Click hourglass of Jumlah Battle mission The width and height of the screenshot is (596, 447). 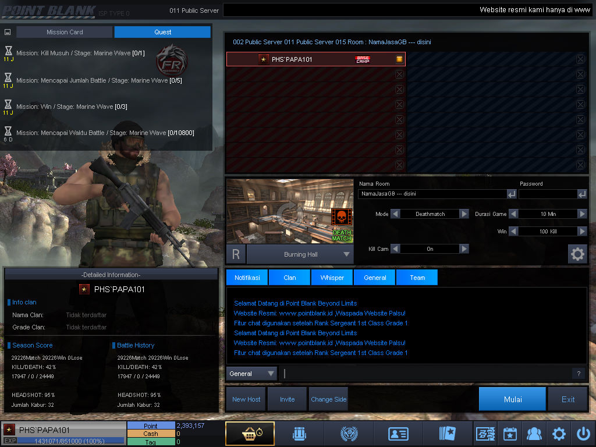(x=8, y=77)
